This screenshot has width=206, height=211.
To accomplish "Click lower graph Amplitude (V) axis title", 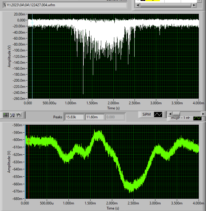I will (x=9, y=162).
